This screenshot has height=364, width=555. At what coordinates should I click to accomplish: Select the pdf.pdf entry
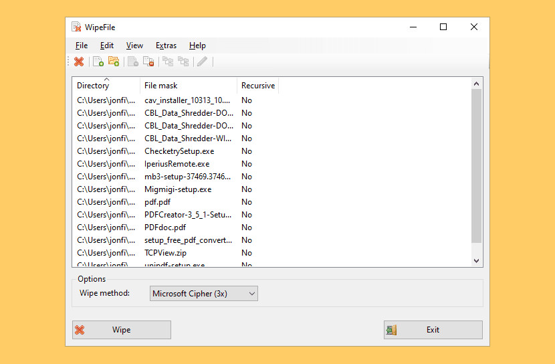click(x=157, y=202)
